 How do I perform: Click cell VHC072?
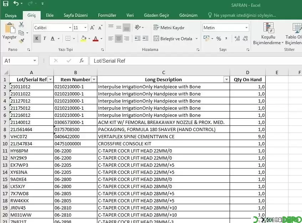(32, 136)
